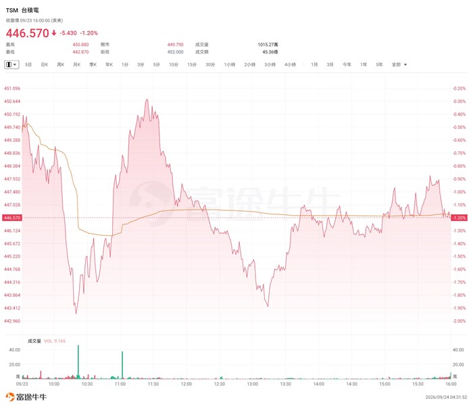Click the 成交額 value 45.36億
This screenshot has width=473, height=407.
tap(270, 52)
